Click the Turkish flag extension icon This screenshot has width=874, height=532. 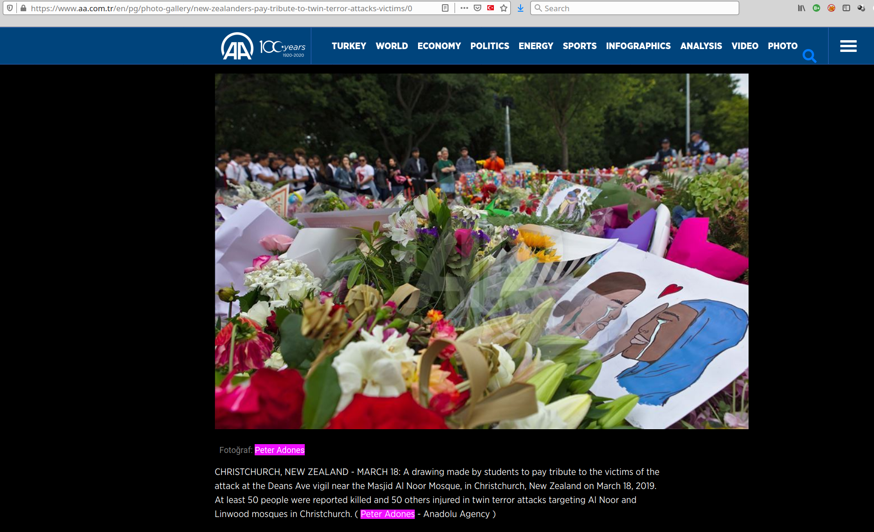(x=491, y=8)
